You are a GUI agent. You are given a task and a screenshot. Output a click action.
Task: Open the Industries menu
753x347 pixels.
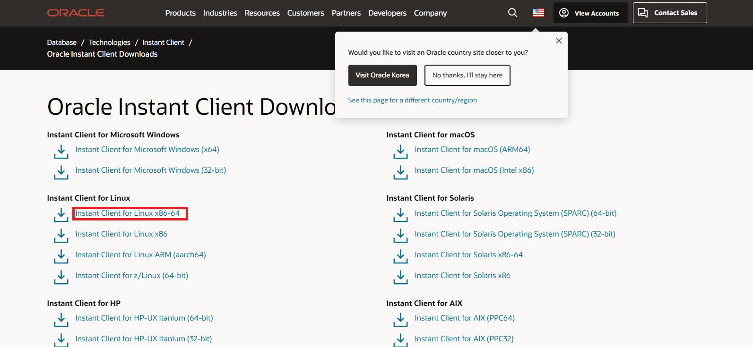tap(220, 13)
